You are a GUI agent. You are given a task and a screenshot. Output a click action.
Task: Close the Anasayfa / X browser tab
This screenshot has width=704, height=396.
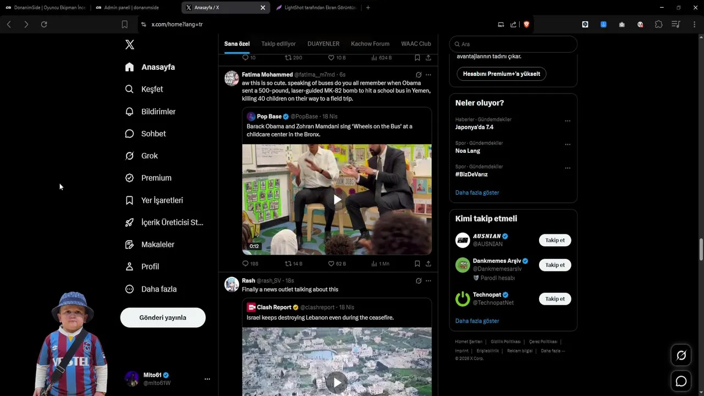click(263, 8)
